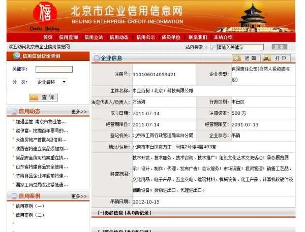Open news link 大连房地产首批A级信用…

click(x=41, y=140)
